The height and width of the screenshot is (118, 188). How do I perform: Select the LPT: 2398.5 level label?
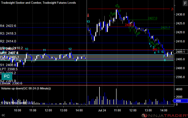[x=9, y=69]
